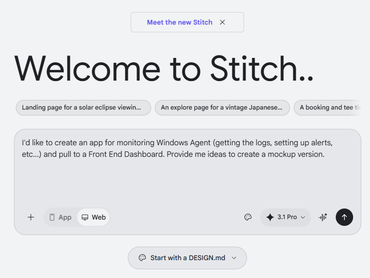Image resolution: width=370 pixels, height=278 pixels.
Task: Click the plus icon to add attachment
Action: coord(31,217)
